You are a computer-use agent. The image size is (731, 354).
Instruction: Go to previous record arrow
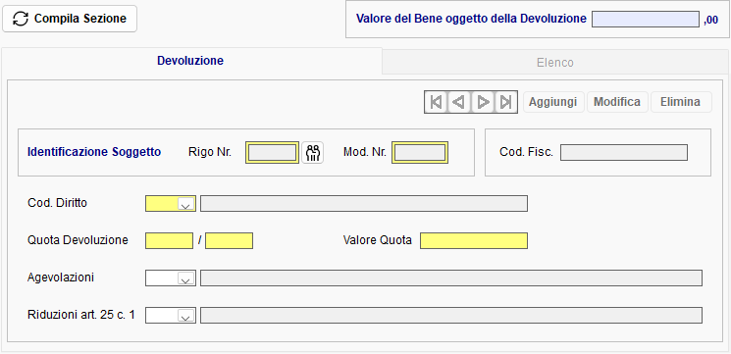point(459,102)
